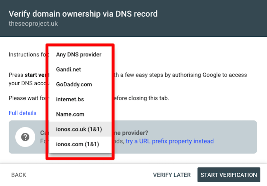Image resolution: width=267 pixels, height=186 pixels.
Task: Click the theseoproject.uk domain subtitle
Action: point(33,23)
